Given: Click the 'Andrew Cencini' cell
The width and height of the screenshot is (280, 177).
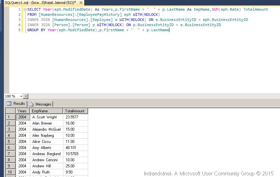Looking at the screenshot, I should [46, 160].
